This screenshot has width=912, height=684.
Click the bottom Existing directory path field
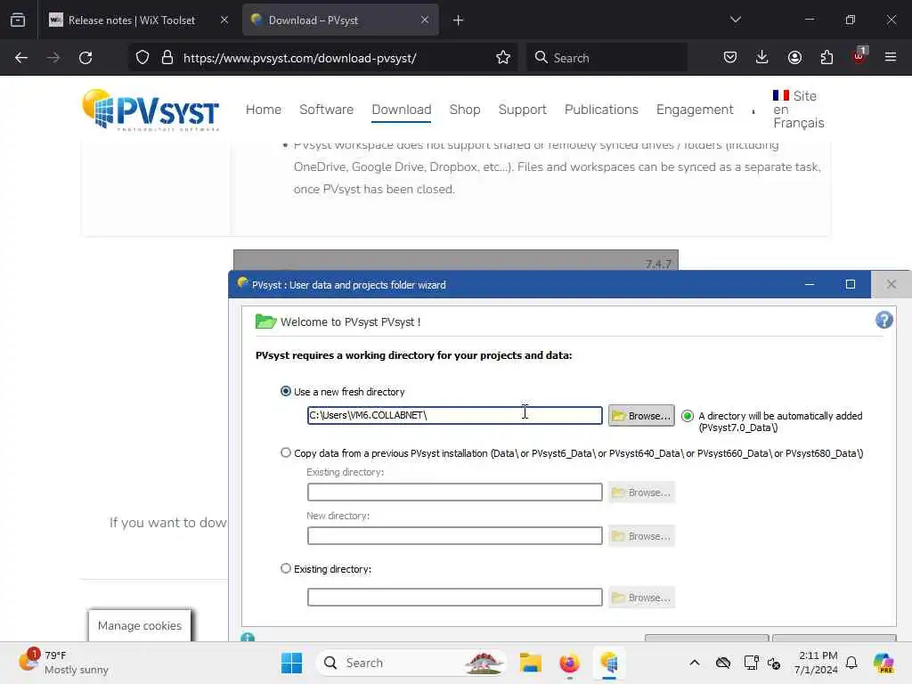tap(454, 597)
